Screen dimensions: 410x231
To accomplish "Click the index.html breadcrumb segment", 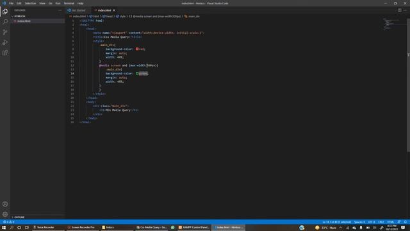I will (78, 16).
